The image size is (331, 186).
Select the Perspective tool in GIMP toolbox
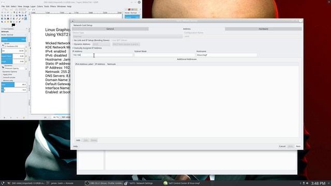(25, 16)
